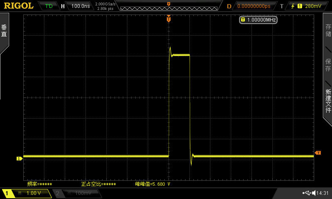Toggle the channel 2 number badge
The height and width of the screenshot is (199, 332).
point(57,193)
